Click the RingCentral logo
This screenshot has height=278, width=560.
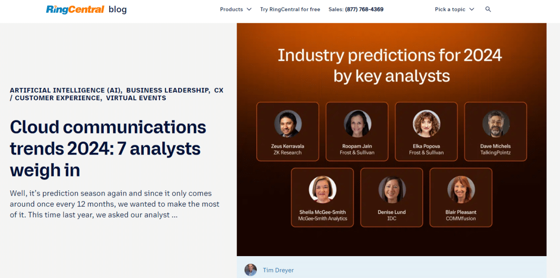pyautogui.click(x=74, y=9)
